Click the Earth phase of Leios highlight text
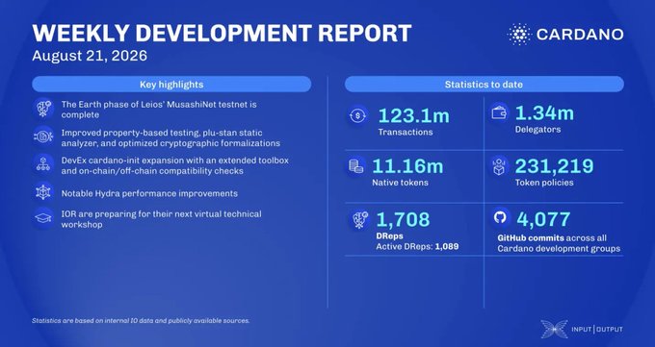The image size is (655, 347). pos(159,110)
